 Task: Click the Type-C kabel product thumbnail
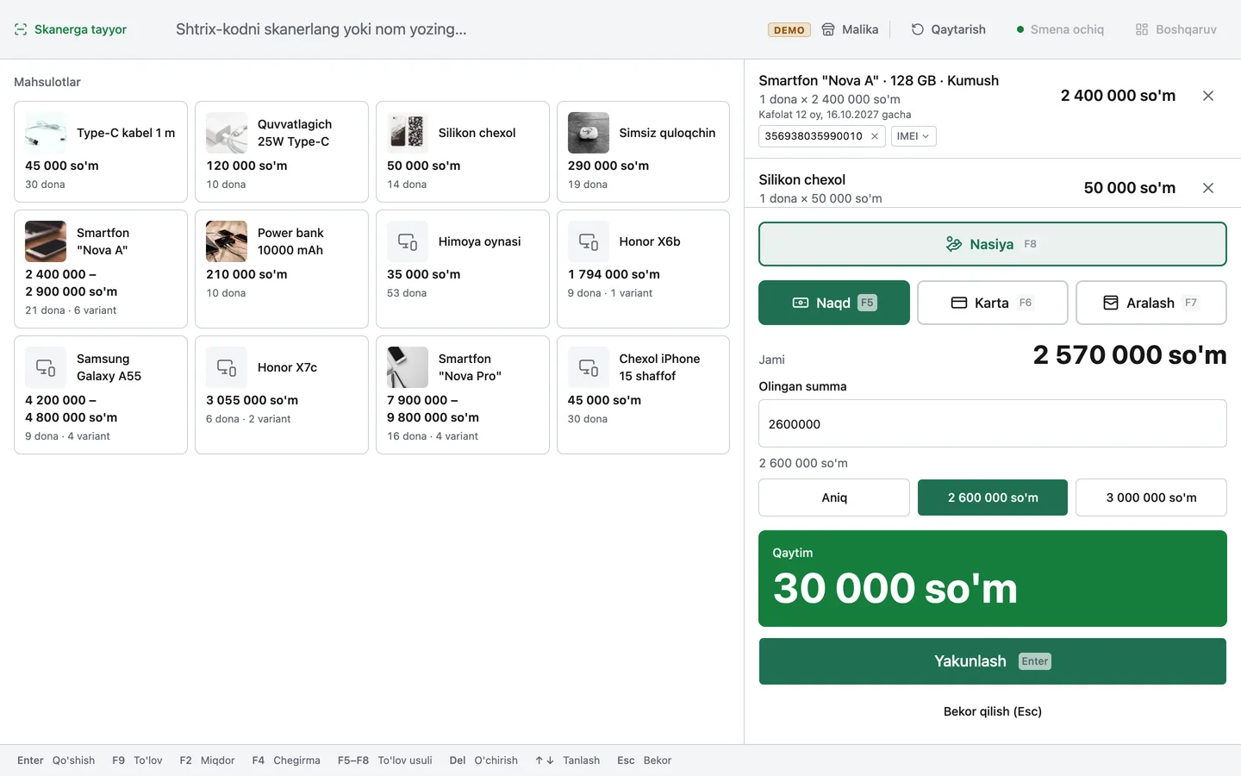pos(46,133)
